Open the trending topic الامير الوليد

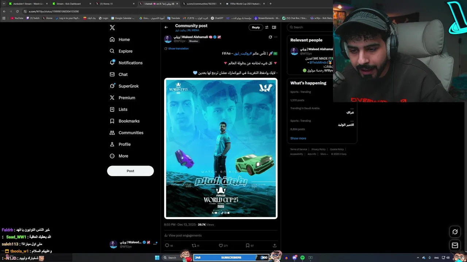click(x=346, y=125)
